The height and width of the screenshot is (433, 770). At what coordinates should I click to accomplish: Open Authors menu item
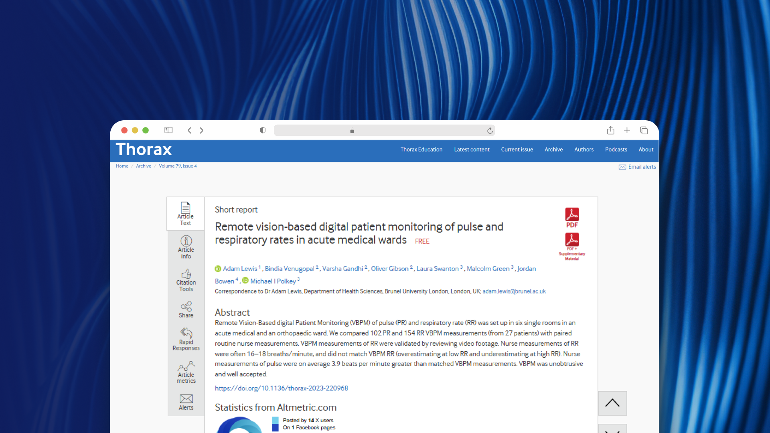click(584, 150)
